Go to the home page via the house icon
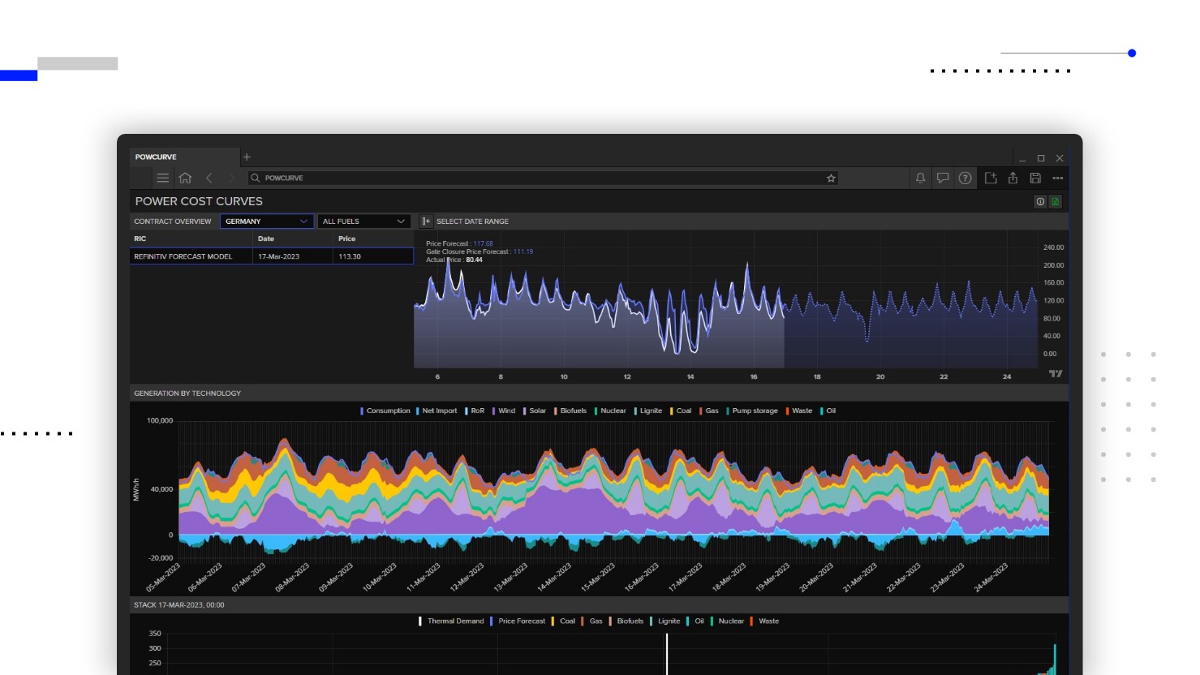The height and width of the screenshot is (675, 1200). pos(186,178)
